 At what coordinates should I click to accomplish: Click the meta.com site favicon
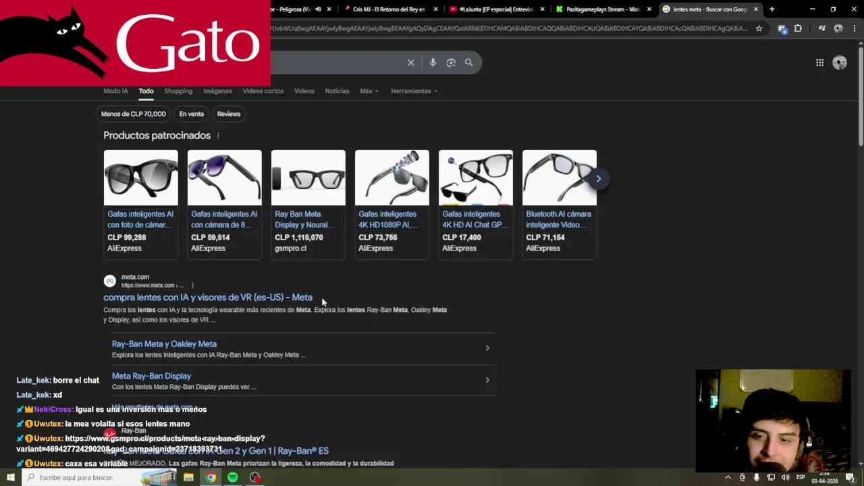[x=110, y=281]
